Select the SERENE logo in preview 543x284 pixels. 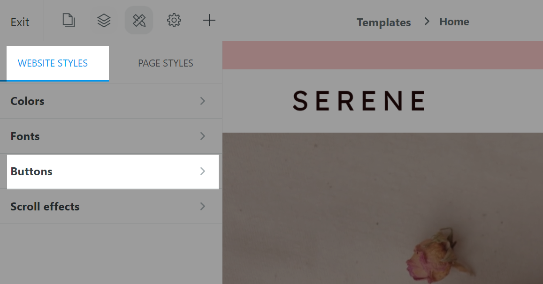[359, 101]
